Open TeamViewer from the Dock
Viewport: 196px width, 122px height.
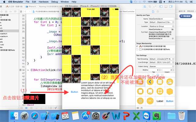click(146, 116)
